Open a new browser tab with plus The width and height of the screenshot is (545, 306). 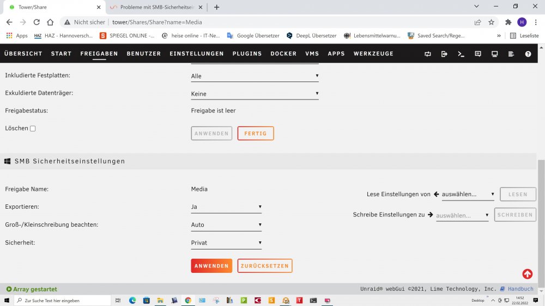[216, 7]
